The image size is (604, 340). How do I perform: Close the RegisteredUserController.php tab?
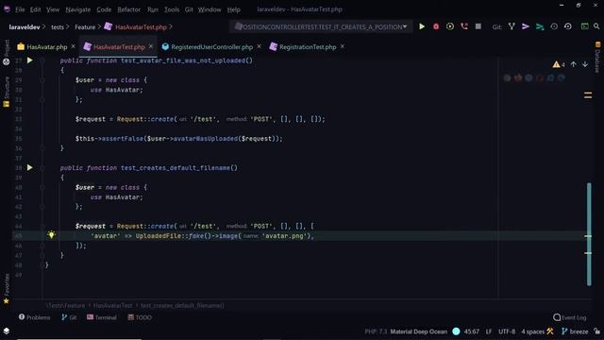[259, 46]
